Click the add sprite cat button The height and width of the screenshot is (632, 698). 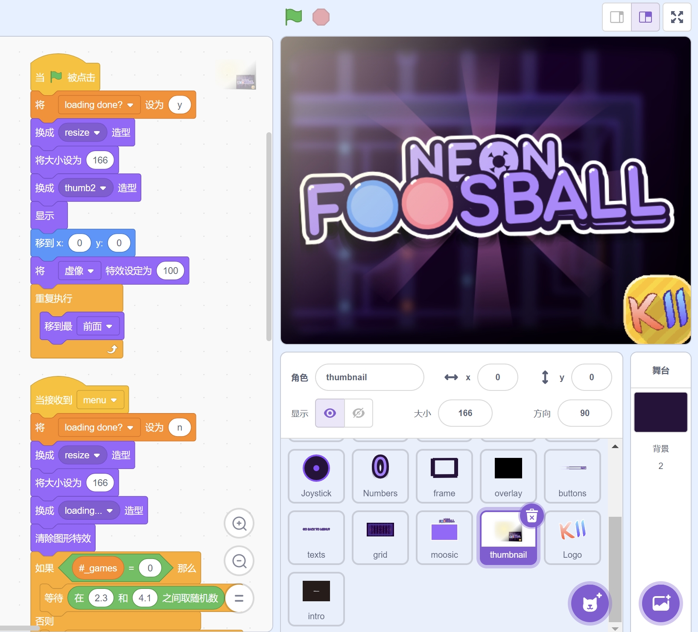click(x=590, y=603)
